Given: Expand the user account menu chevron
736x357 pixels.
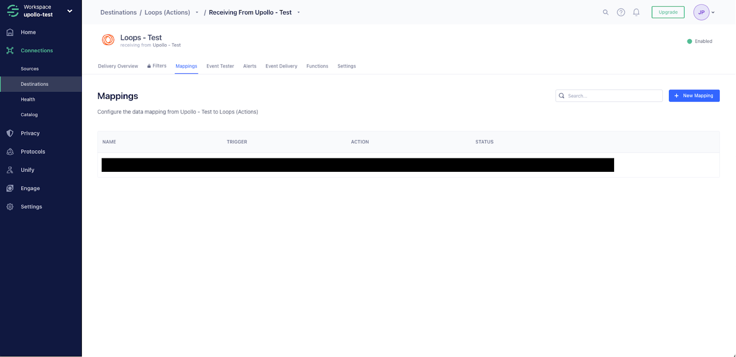Looking at the screenshot, I should (713, 12).
